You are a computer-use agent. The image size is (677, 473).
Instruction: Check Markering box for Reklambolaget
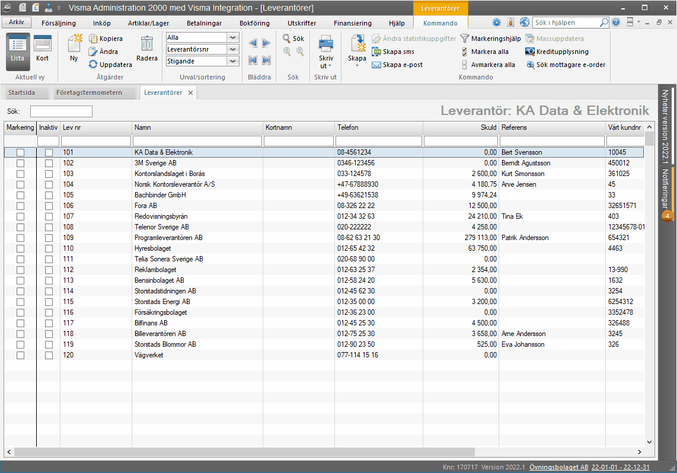click(x=20, y=270)
